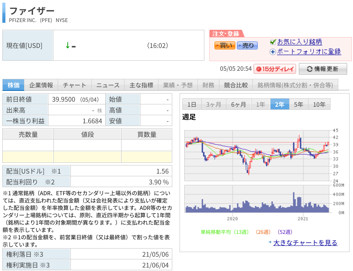
Task: Click the 単純移動平均（13週） legend label
Action: pyautogui.click(x=224, y=232)
